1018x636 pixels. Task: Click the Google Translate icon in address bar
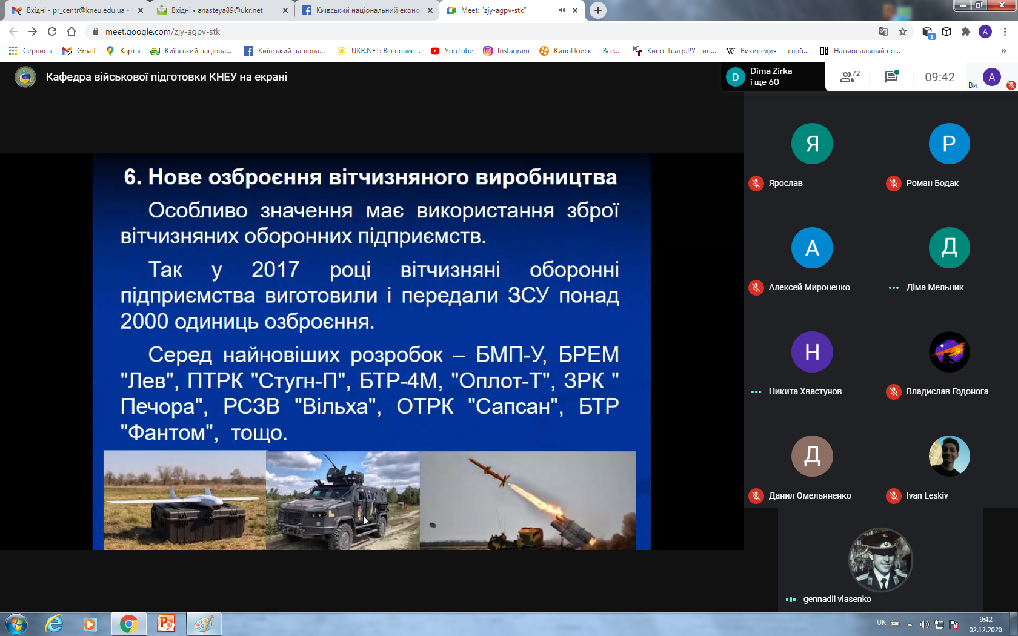tap(883, 31)
